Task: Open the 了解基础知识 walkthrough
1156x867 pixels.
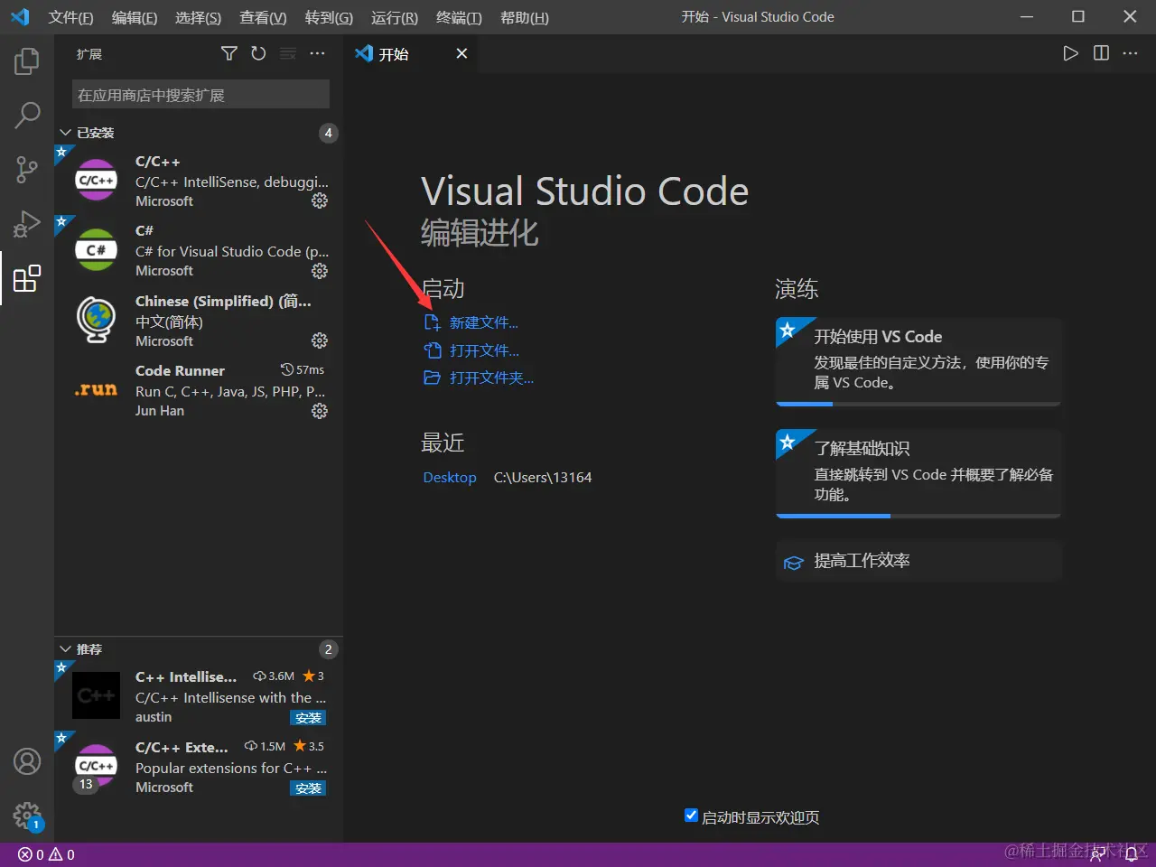Action: [x=918, y=473]
